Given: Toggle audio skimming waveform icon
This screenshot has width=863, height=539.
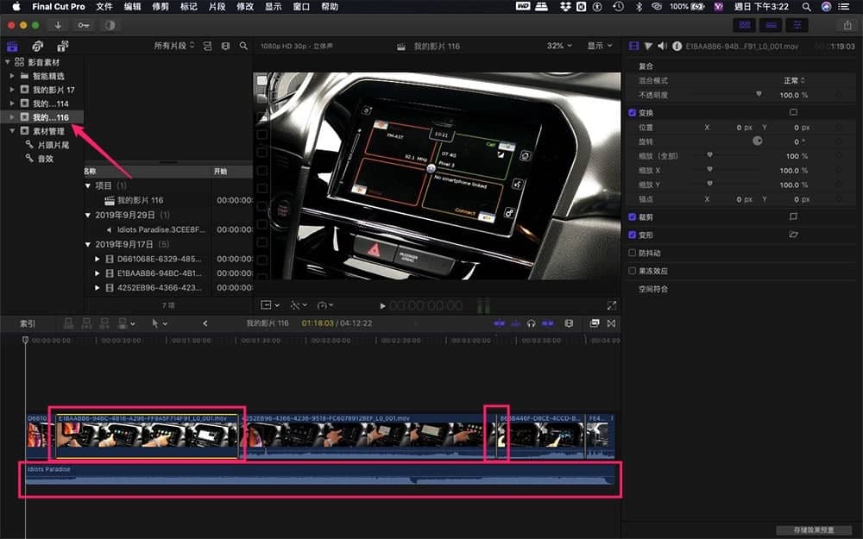Looking at the screenshot, I should point(516,323).
